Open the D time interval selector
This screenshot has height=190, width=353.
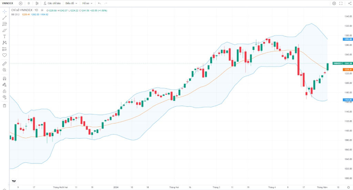click(29, 3)
